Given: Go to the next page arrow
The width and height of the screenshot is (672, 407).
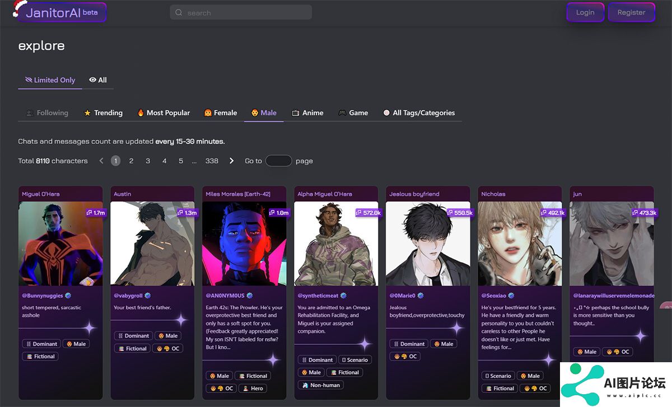Looking at the screenshot, I should pos(231,161).
